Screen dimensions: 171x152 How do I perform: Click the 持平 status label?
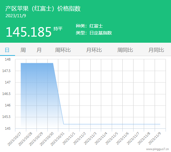[x=58, y=29]
